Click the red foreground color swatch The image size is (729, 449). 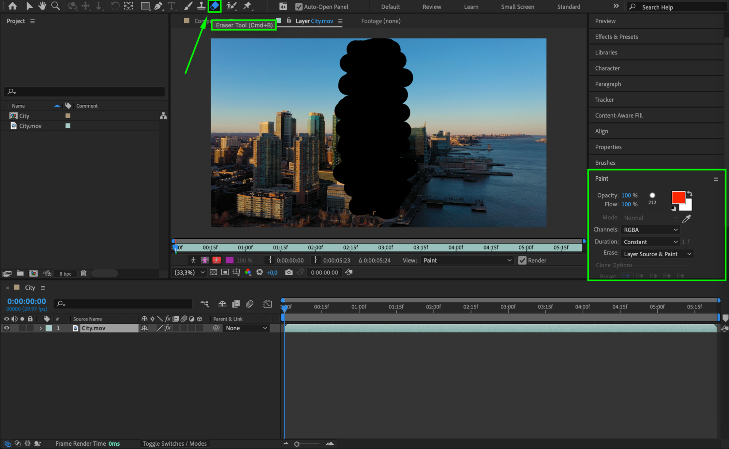(x=678, y=197)
